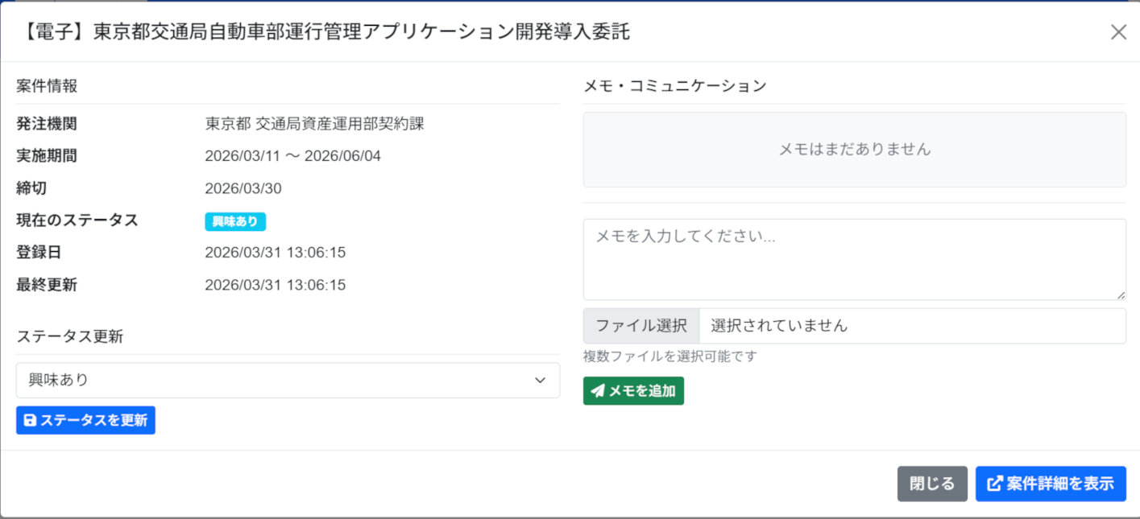Click the X close icon of the dialog
Viewport: 1140px width, 519px height.
1118,31
